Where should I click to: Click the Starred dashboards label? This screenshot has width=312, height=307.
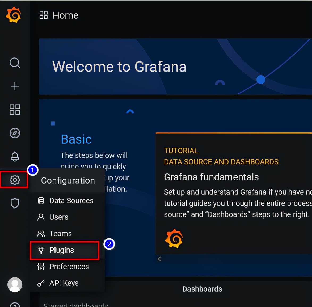[x=76, y=305]
